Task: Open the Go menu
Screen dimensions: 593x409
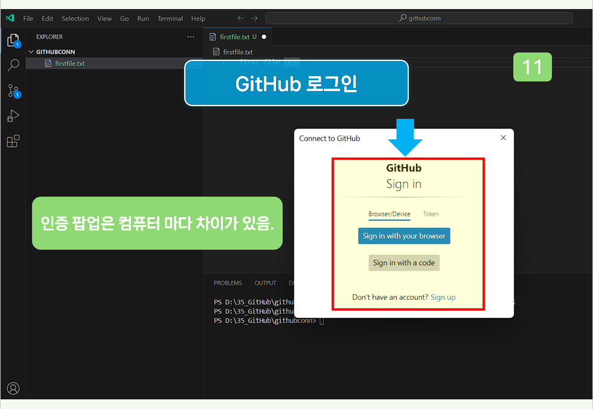Action: (124, 18)
